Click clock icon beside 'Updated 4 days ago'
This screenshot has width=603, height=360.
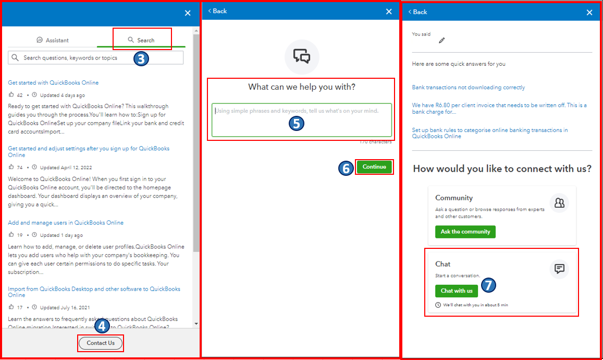click(x=34, y=95)
